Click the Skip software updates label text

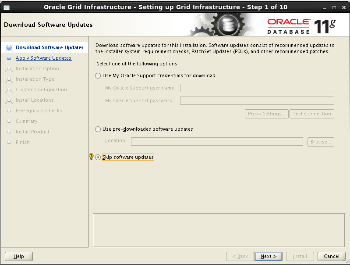(128, 157)
